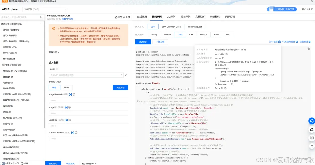Click the smiley feedback icon beside VehicleLicenseOCR title
The width and height of the screenshot is (315, 165).
(x=124, y=17)
